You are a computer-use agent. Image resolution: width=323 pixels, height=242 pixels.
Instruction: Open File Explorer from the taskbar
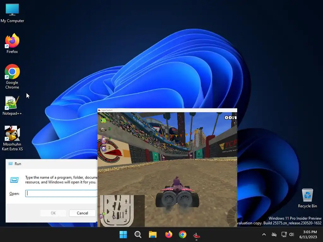click(153, 234)
